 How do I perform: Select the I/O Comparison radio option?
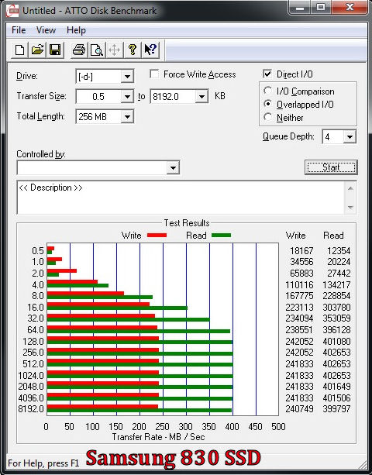pyautogui.click(x=267, y=91)
